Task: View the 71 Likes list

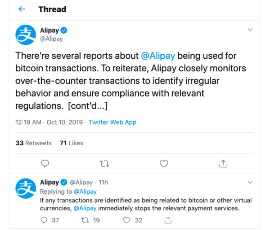Action: click(71, 143)
